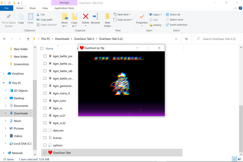Go back with the back arrow
This screenshot has width=243, height=162.
pos(5,39)
